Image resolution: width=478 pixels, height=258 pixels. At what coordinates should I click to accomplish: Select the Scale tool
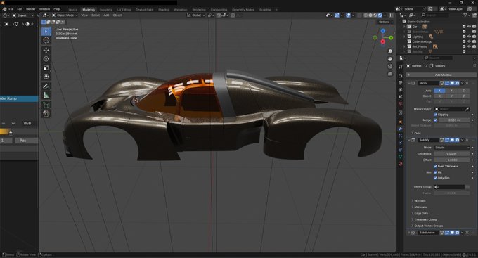[x=46, y=67]
